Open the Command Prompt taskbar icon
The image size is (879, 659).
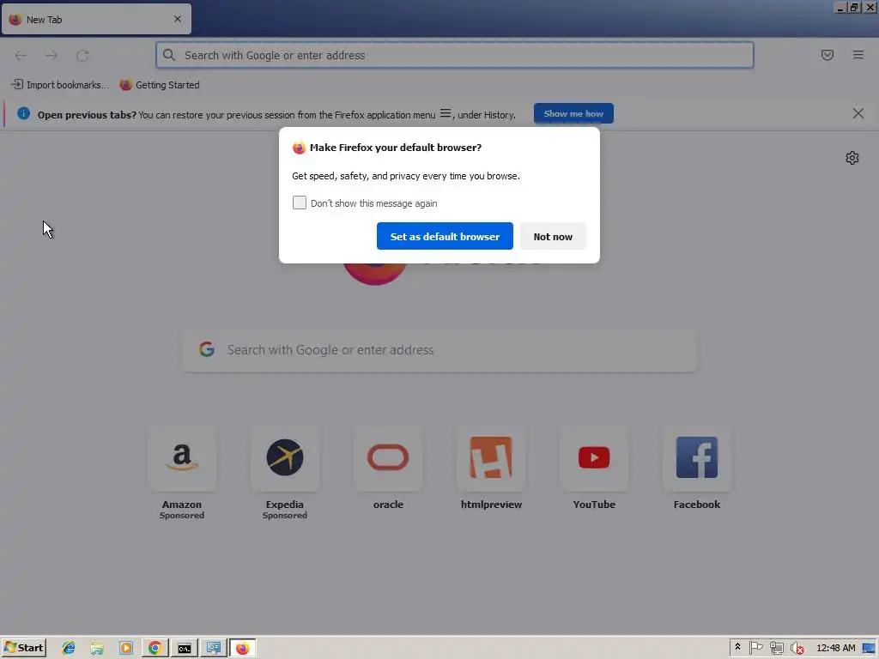[185, 649]
